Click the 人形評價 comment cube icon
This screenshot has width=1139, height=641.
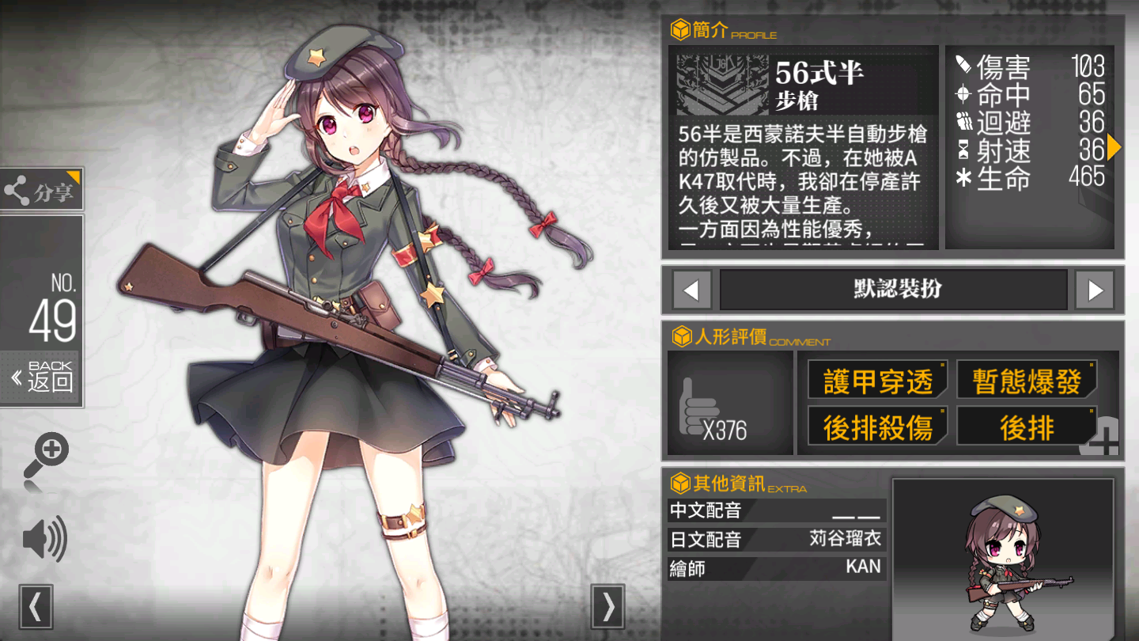point(679,337)
